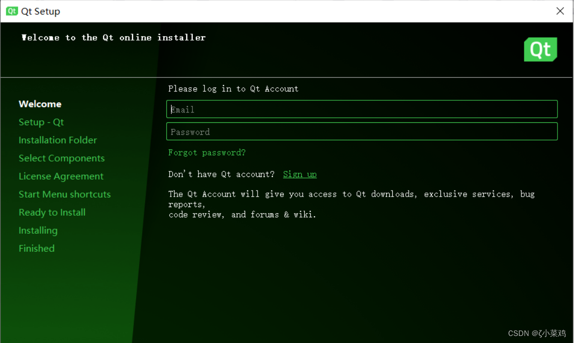Screen dimensions: 574x343
Task: Click the 'Qt Setup' window title text
Action: pyautogui.click(x=41, y=12)
